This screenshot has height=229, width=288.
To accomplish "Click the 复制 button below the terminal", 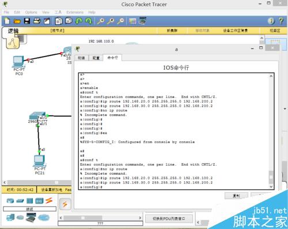I will pyautogui.click(x=236, y=196).
